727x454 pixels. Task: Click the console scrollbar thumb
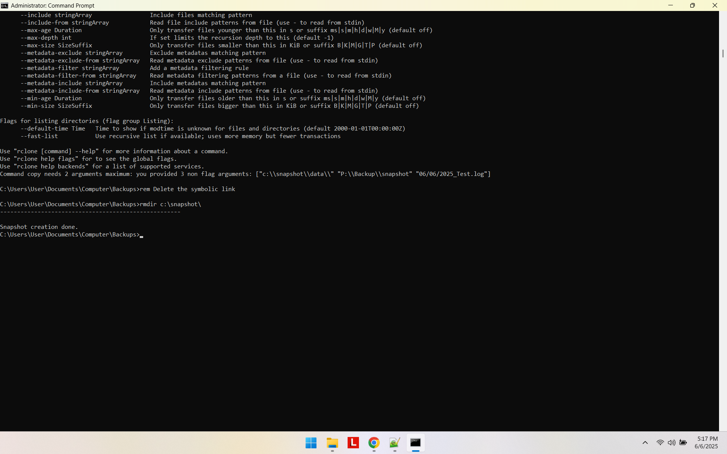(722, 53)
